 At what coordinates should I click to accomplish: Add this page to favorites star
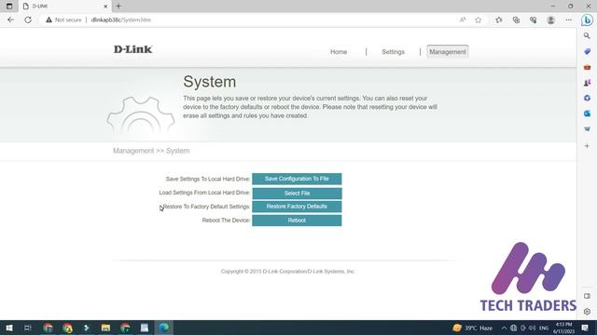click(479, 20)
